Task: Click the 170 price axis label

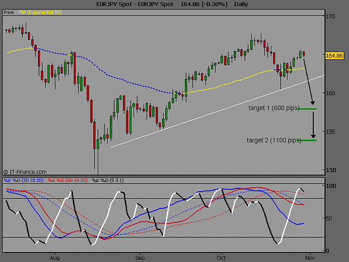Action: (x=331, y=16)
